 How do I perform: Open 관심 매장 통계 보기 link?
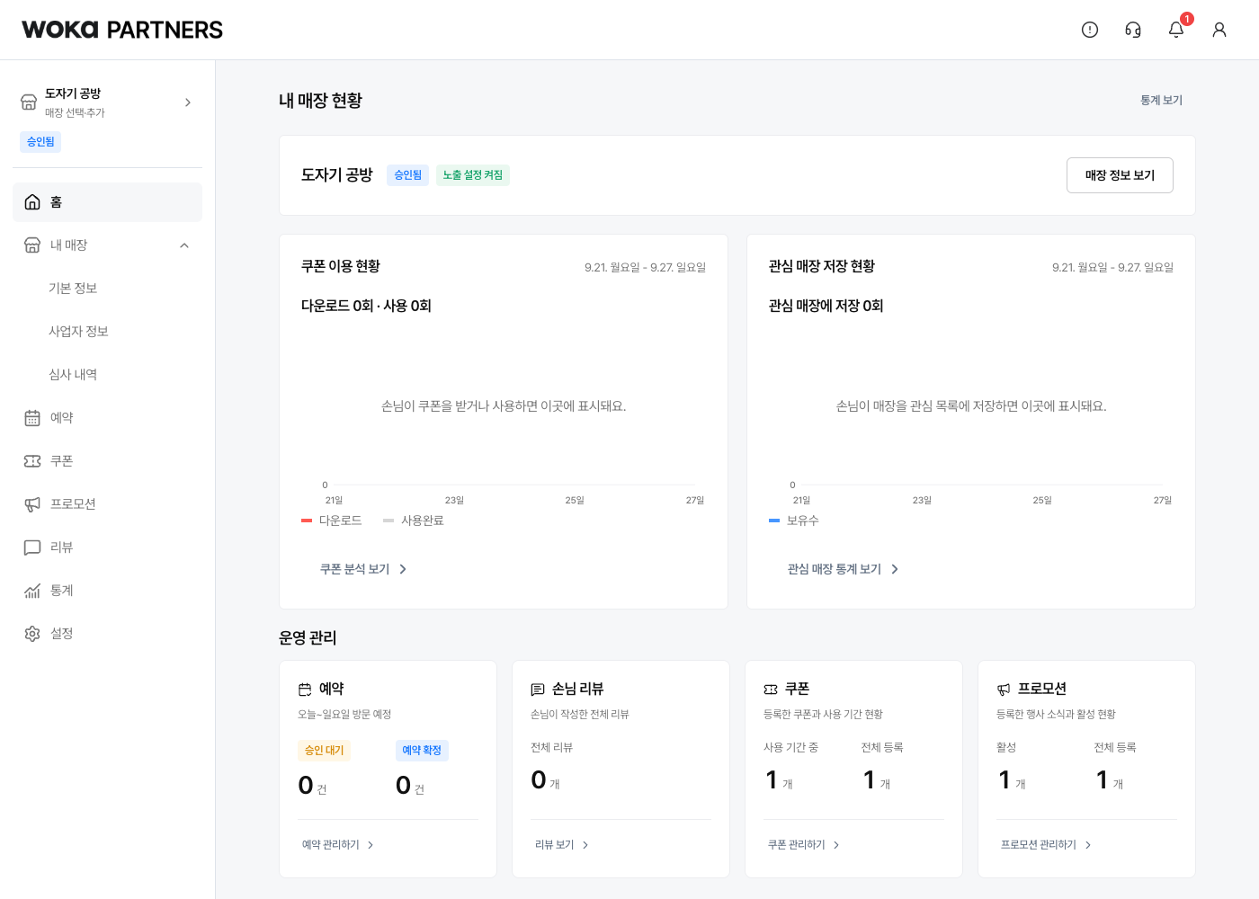pyautogui.click(x=843, y=569)
